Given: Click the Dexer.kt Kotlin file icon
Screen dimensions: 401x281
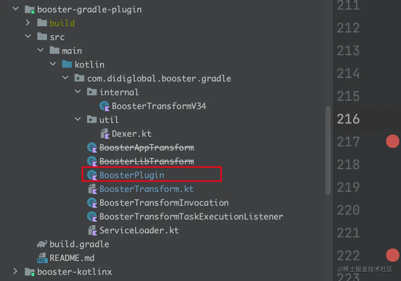Looking at the screenshot, I should click(x=105, y=134).
